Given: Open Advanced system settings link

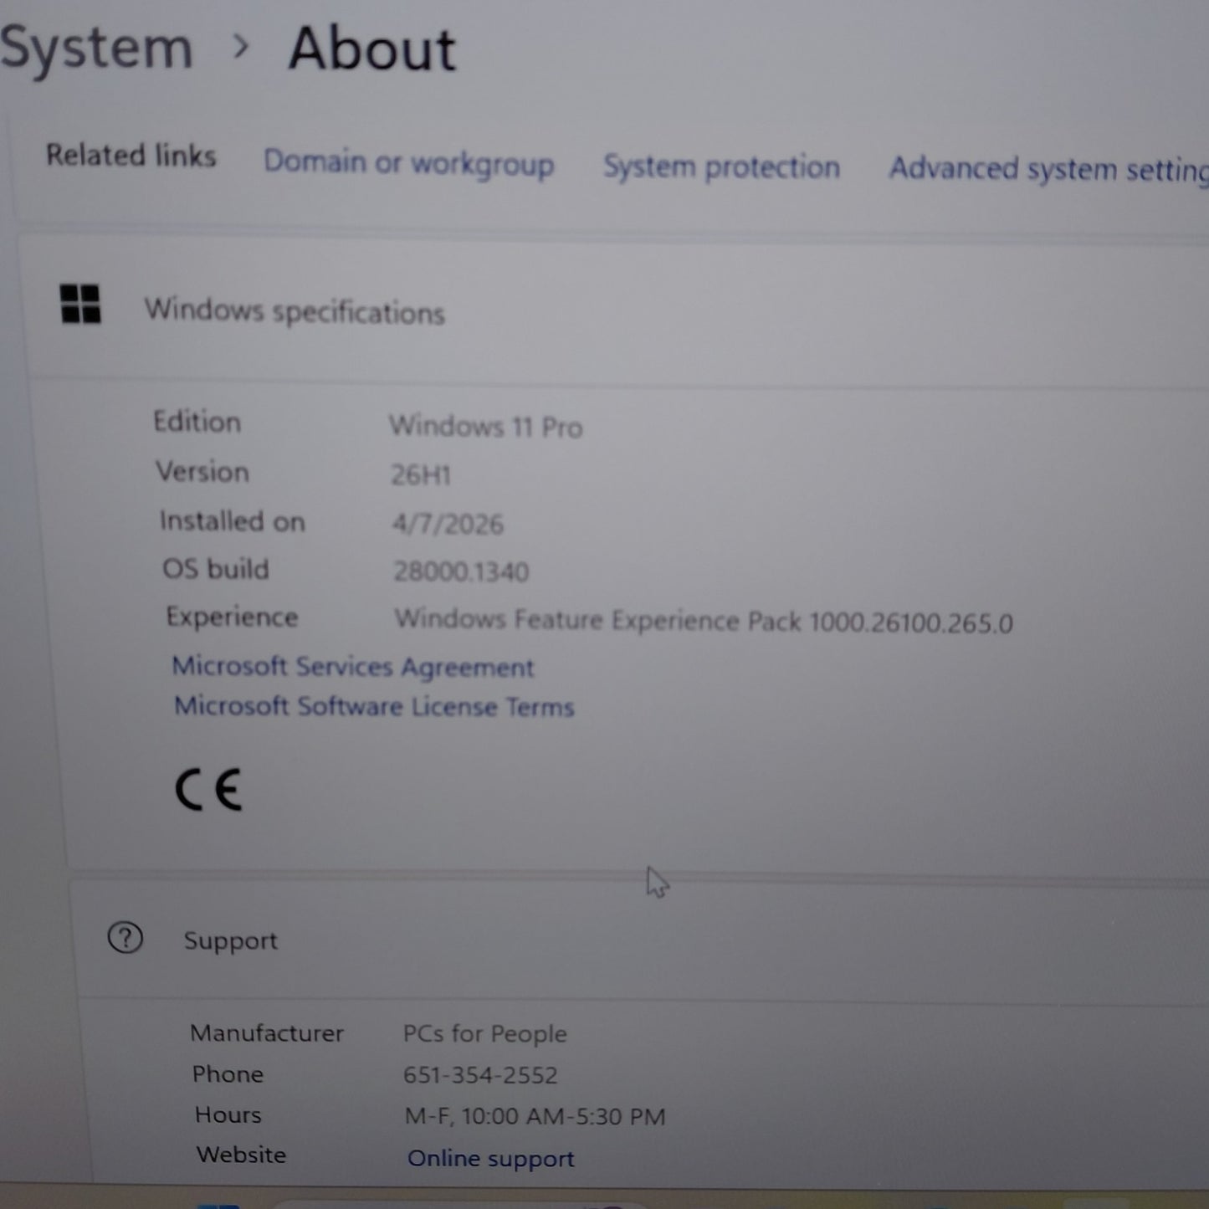Looking at the screenshot, I should [1048, 169].
